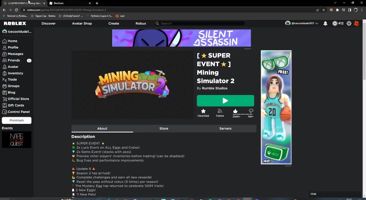
Task: Close the BloxTools browser tab
Action: (90, 3)
